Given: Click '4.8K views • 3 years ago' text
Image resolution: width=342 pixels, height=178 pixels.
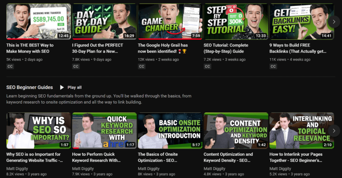Looking at the screenshot, I should coord(224,174).
